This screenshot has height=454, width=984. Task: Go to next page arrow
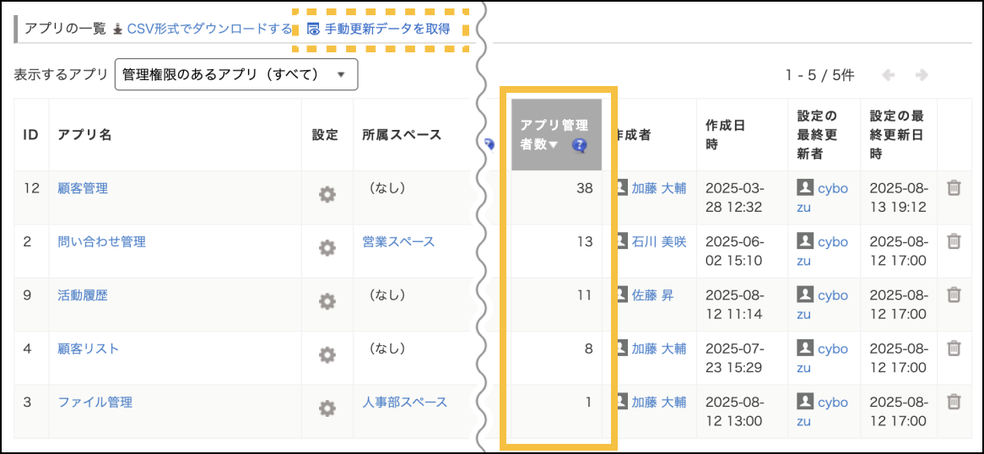[922, 75]
